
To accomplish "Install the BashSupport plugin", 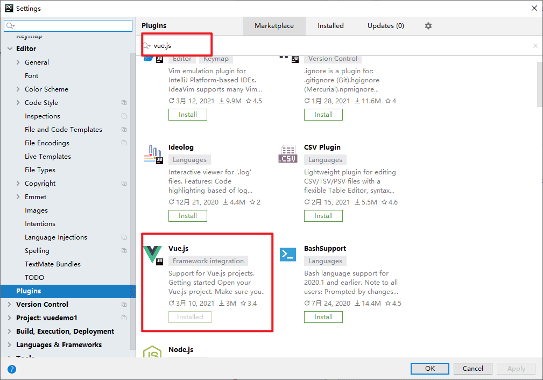I will point(323,317).
